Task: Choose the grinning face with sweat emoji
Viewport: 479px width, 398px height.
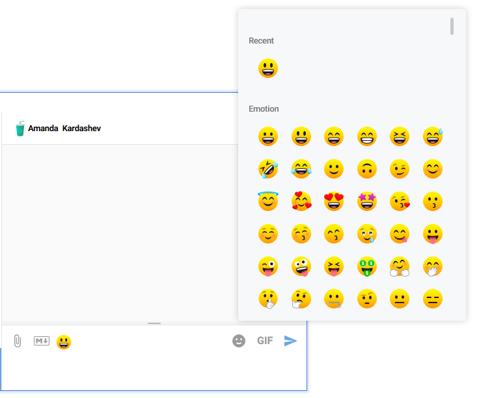Action: point(433,136)
